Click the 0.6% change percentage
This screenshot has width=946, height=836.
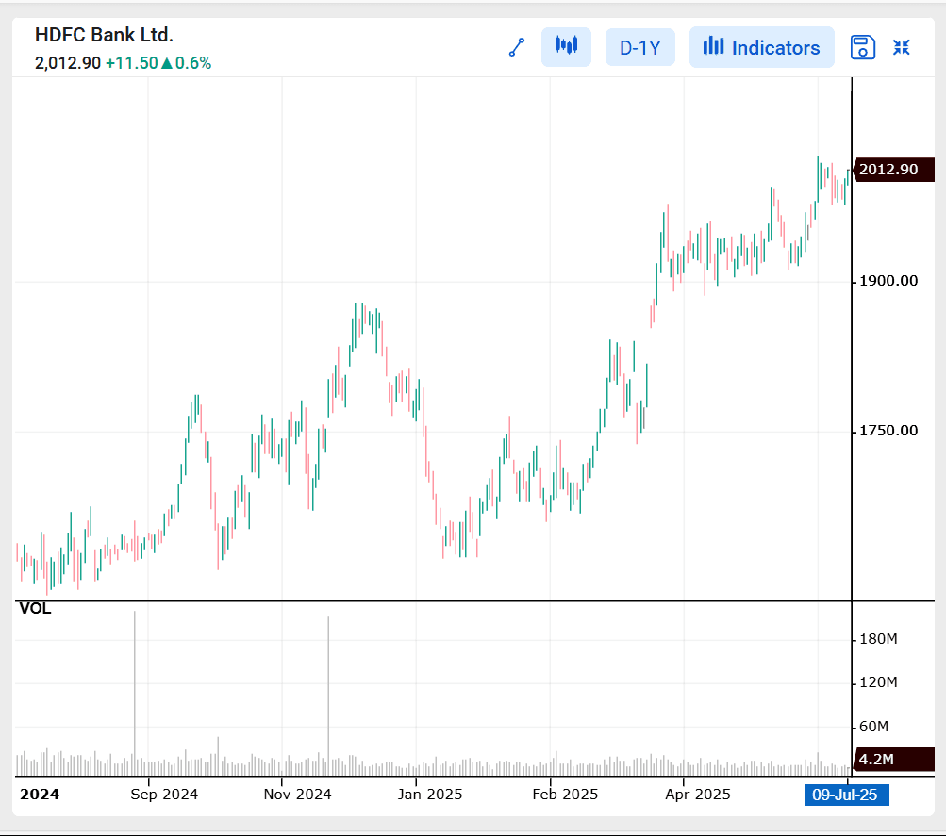tap(193, 63)
